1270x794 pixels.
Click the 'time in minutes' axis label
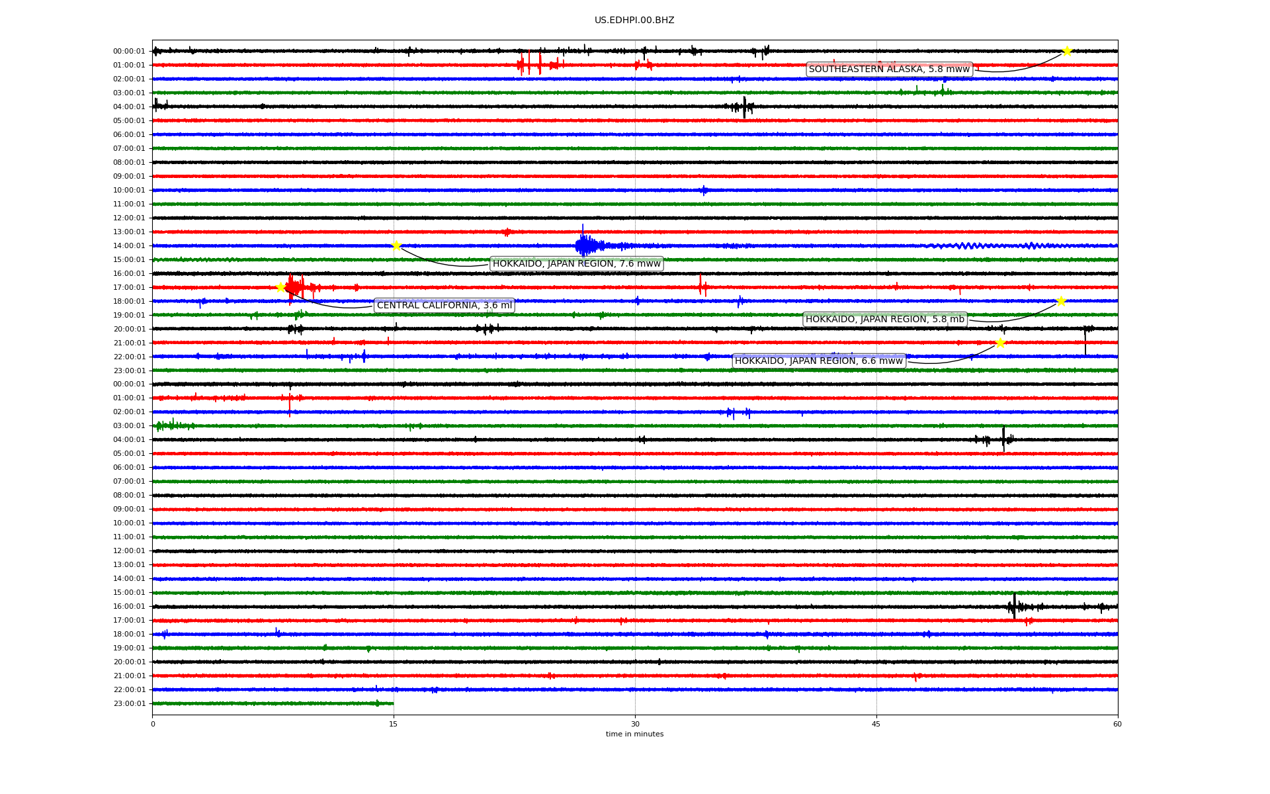[x=634, y=734]
